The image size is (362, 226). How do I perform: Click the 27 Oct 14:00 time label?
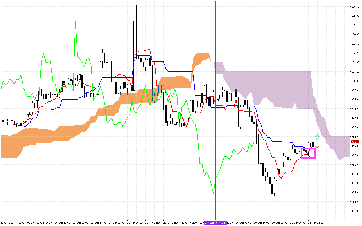pos(98,223)
